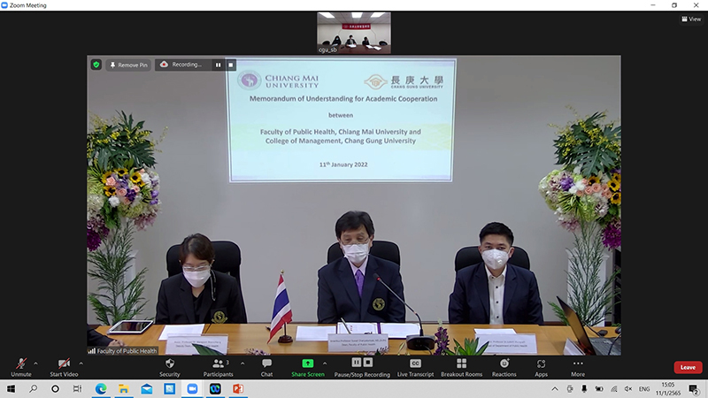Open the Windows Start menu

(11, 388)
